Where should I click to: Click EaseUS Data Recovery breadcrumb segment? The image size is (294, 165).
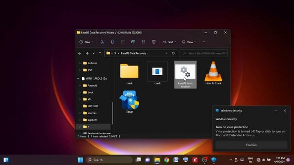(135, 53)
